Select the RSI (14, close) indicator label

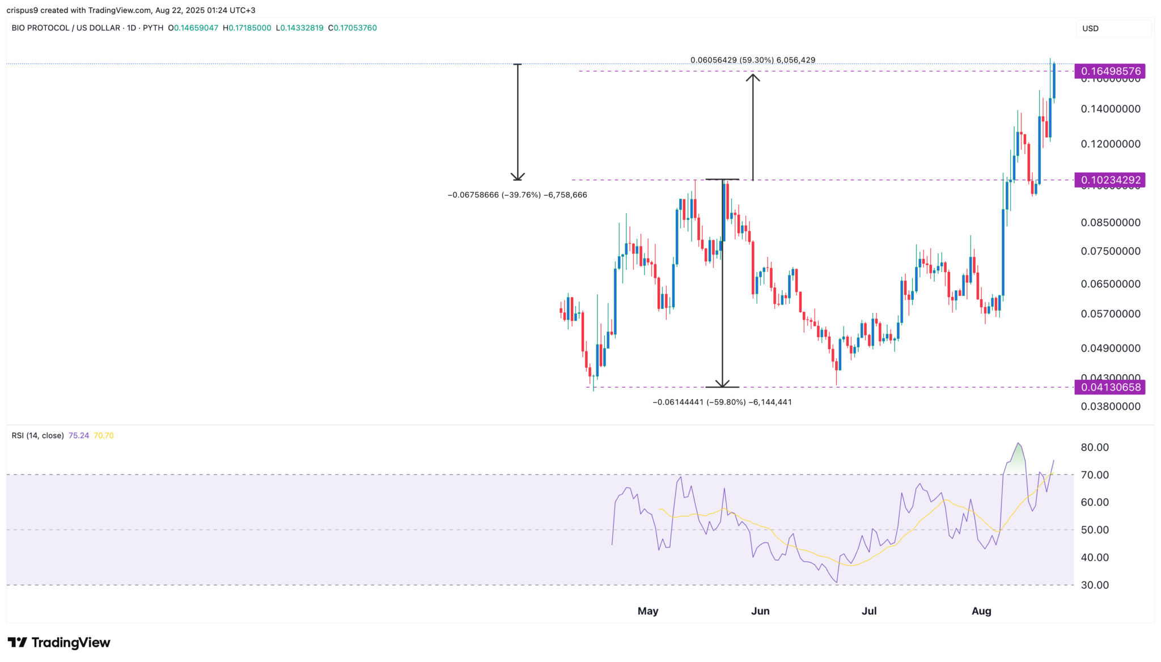pos(37,435)
